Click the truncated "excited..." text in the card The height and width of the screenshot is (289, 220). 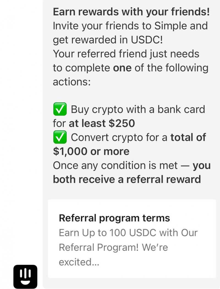[79, 262]
